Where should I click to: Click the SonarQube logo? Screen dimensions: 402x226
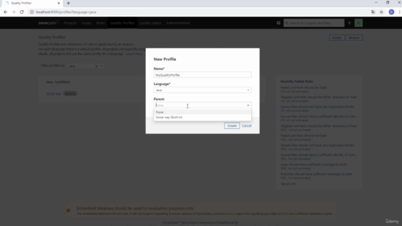click(48, 23)
